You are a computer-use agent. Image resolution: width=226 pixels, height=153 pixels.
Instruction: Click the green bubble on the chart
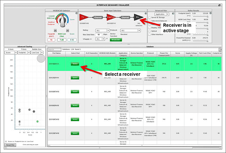pyautogui.click(x=37, y=121)
